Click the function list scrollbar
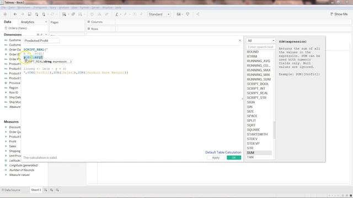 pyautogui.click(x=274, y=130)
